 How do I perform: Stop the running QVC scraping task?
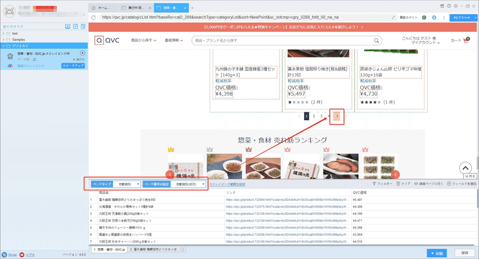83,53
